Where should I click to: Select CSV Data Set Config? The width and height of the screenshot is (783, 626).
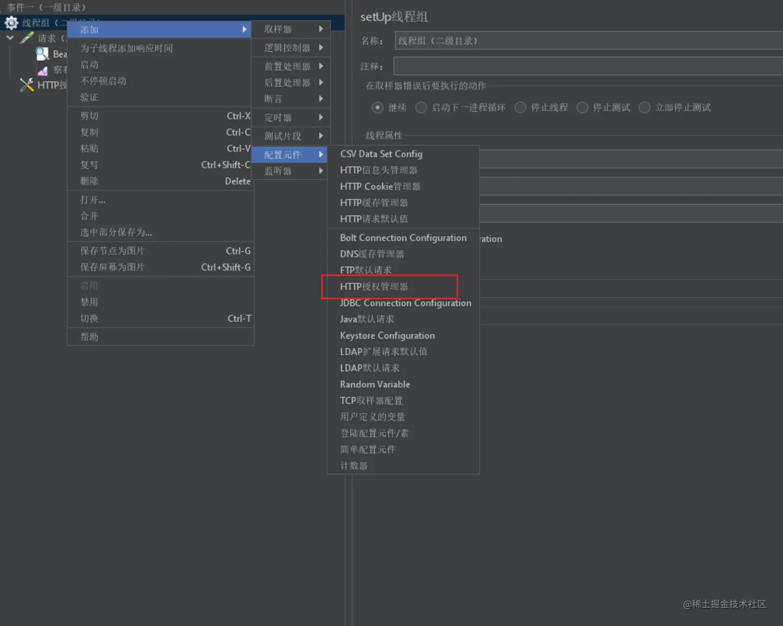[x=403, y=154]
